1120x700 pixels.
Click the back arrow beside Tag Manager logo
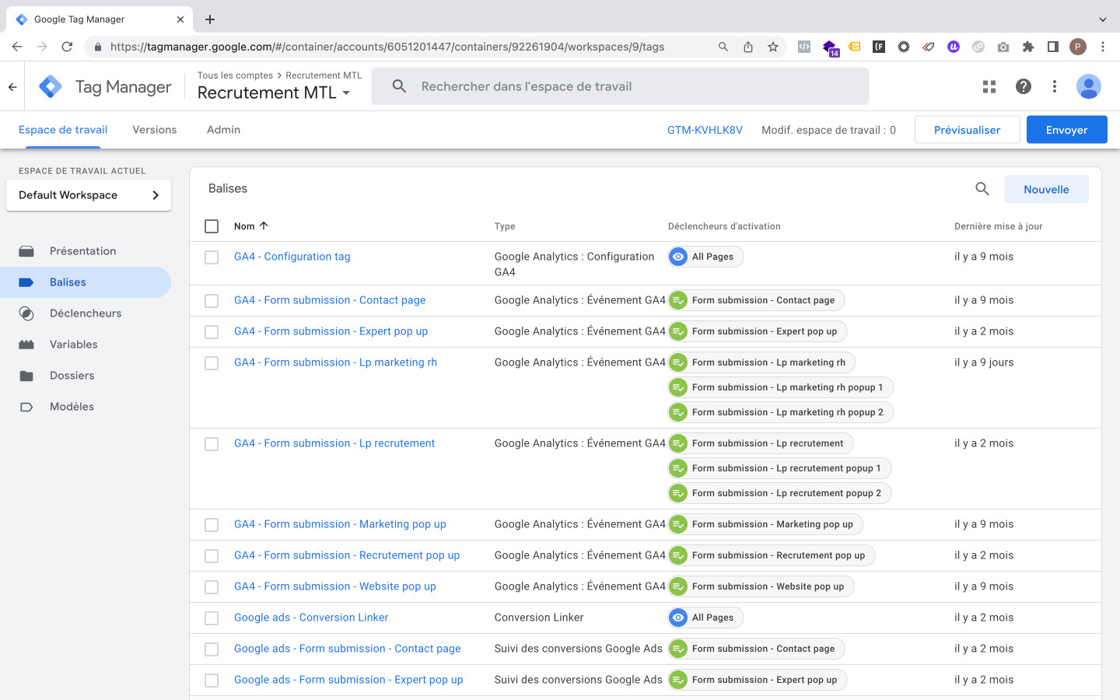12,87
